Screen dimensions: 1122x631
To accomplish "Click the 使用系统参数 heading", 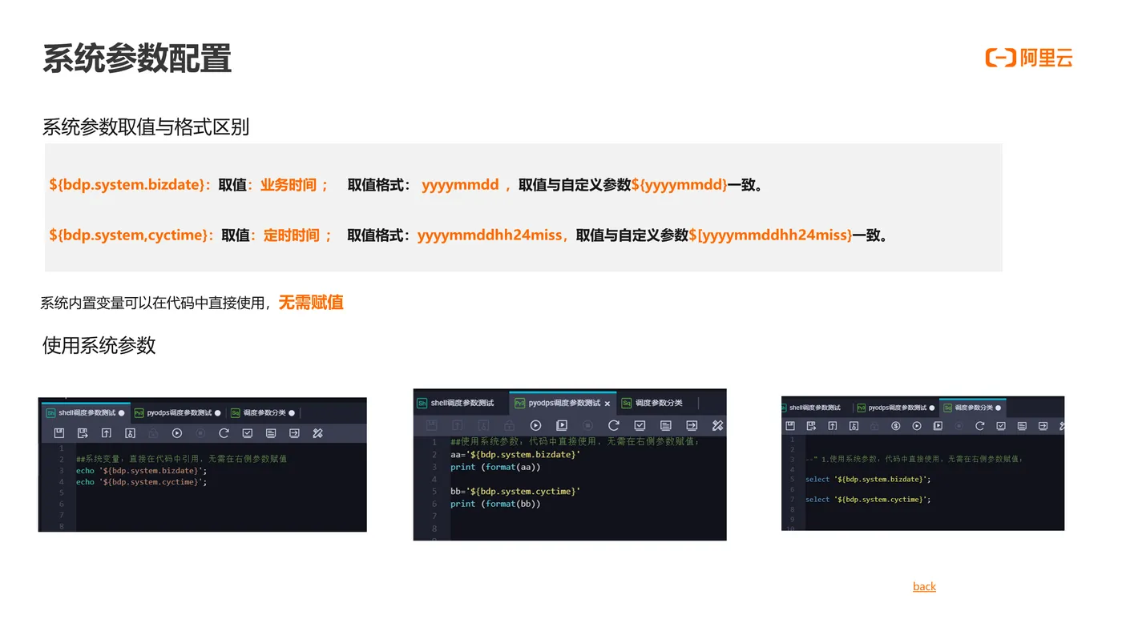I will tap(99, 346).
